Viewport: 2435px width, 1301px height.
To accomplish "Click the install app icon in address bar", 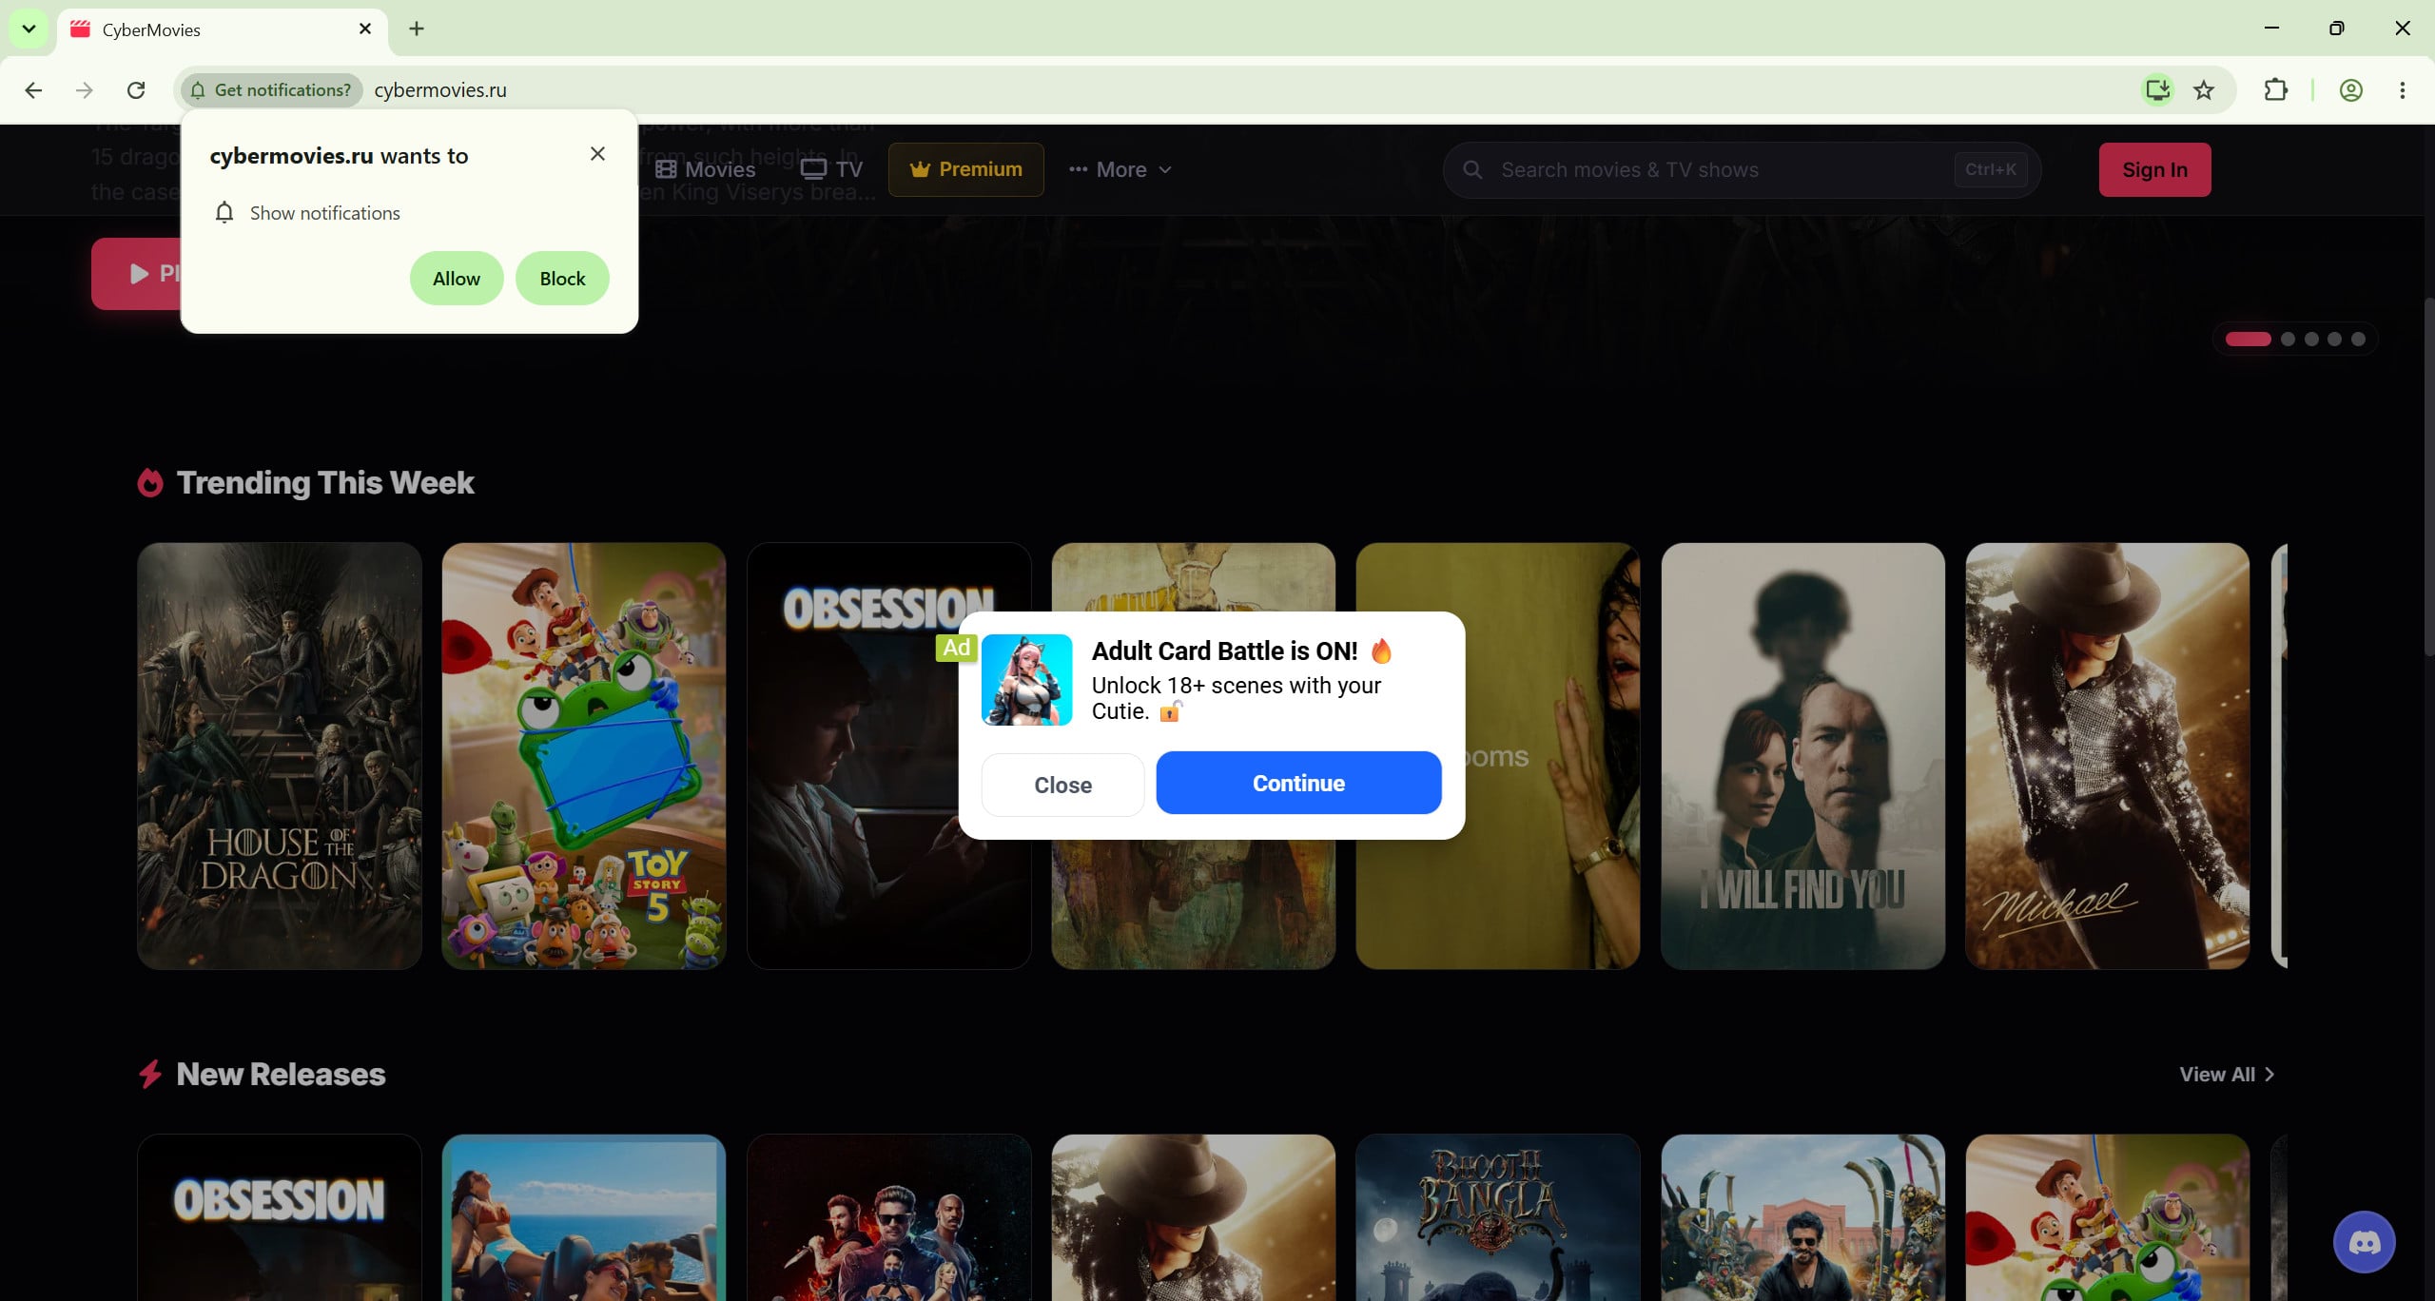I will [2157, 90].
